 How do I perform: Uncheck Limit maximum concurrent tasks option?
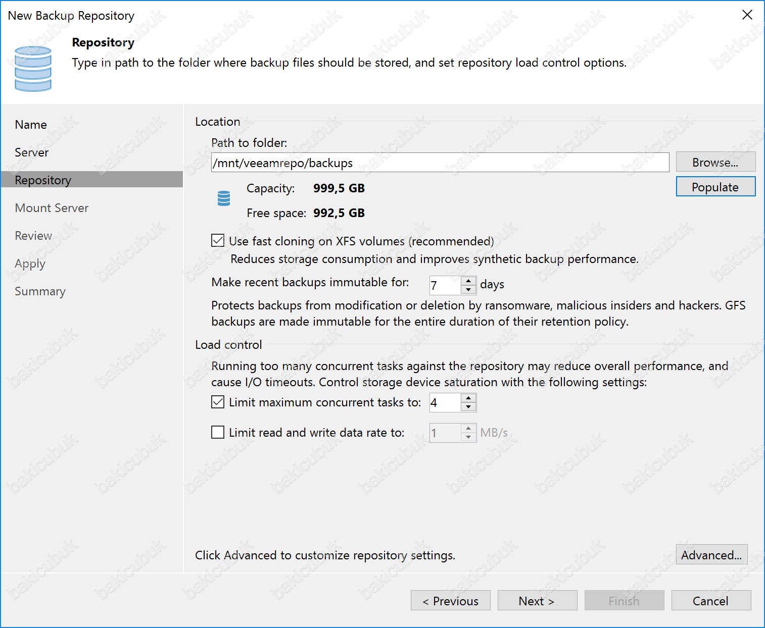[218, 402]
